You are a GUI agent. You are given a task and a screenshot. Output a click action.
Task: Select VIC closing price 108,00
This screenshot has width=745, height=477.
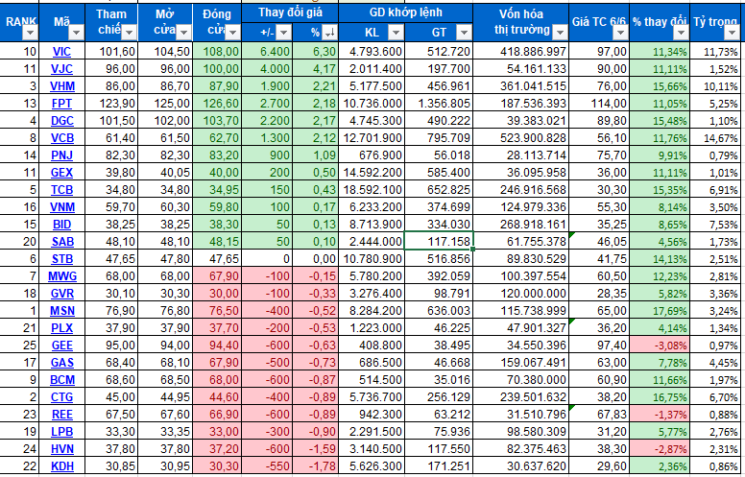point(217,52)
